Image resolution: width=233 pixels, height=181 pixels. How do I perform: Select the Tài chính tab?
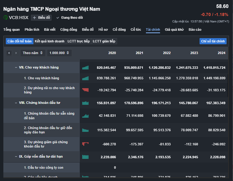[153, 30]
